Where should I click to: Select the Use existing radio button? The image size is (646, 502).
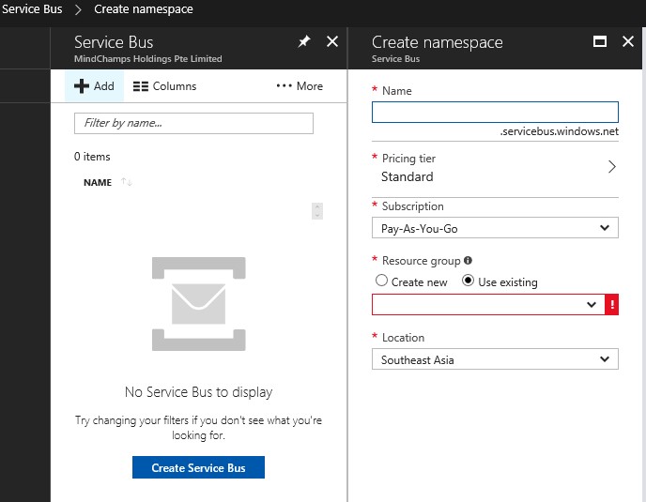(x=469, y=281)
